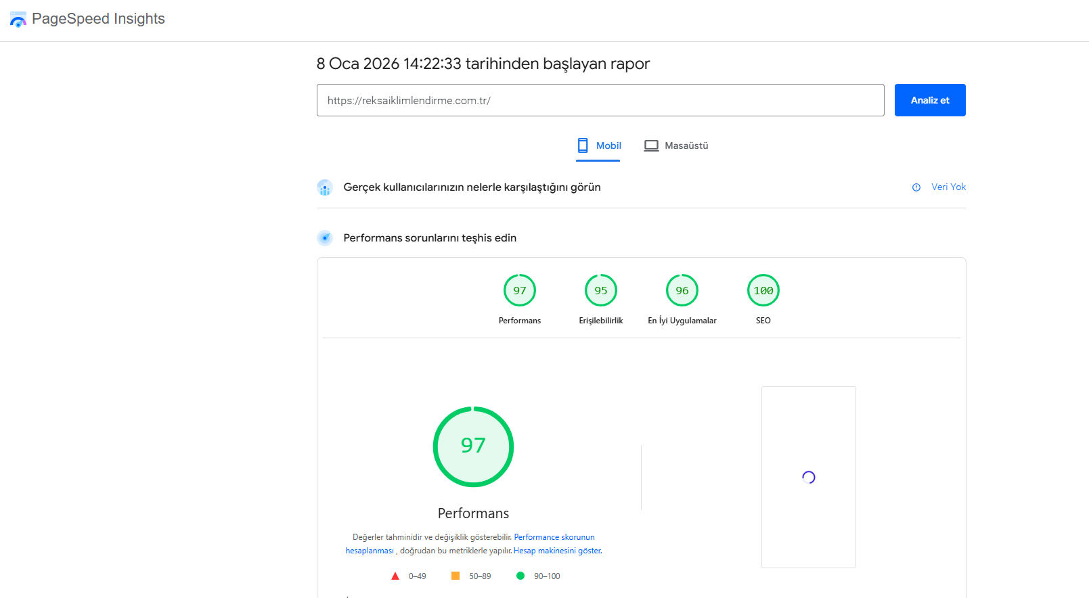Switch to the Masaüstü tab
The height and width of the screenshot is (598, 1089).
pos(675,145)
